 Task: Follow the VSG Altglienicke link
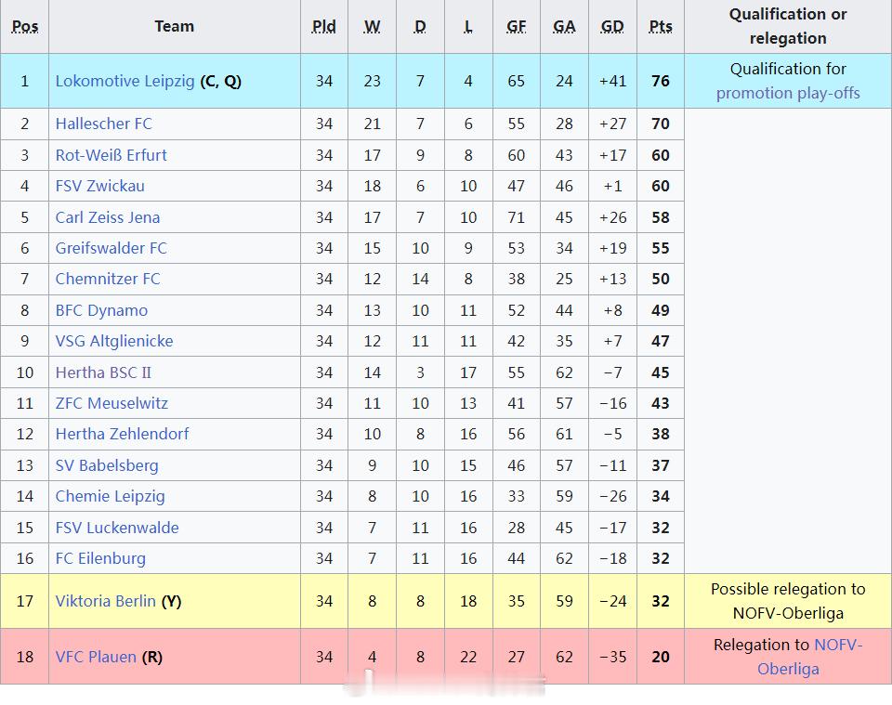click(x=113, y=341)
